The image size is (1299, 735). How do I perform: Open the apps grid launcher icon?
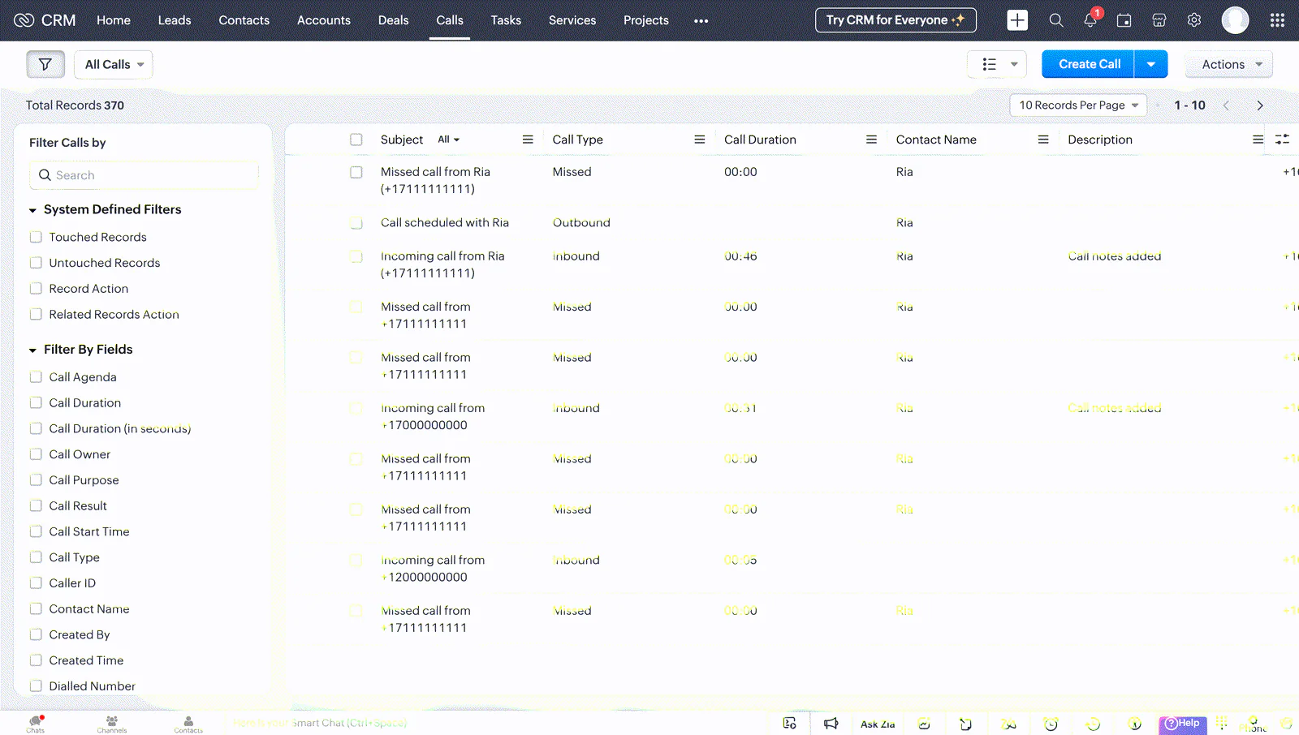[x=1277, y=20]
